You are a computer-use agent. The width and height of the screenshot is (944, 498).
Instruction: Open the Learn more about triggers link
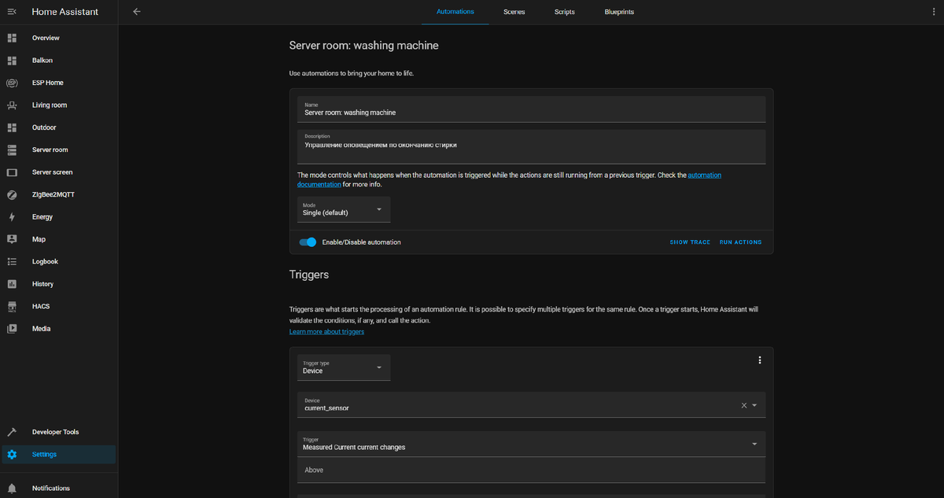click(326, 331)
